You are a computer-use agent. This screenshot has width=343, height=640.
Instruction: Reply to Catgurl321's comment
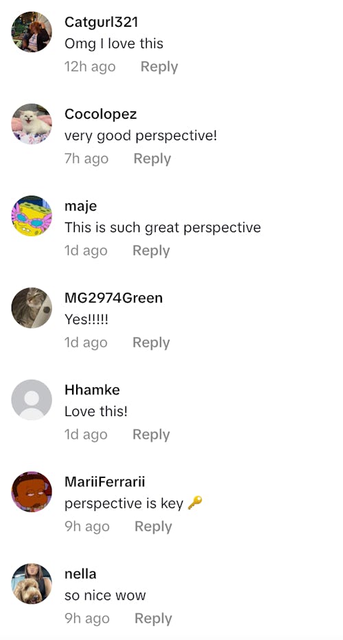click(159, 67)
